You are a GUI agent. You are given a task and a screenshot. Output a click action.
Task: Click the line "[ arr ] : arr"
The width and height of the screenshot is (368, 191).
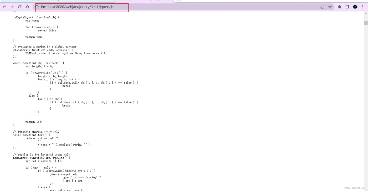(x=72, y=181)
